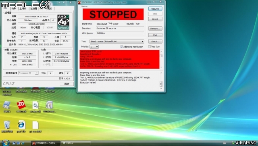The image size is (258, 146).
Task: Open the Test type dropdown in ORTHOS
Action: click(117, 41)
